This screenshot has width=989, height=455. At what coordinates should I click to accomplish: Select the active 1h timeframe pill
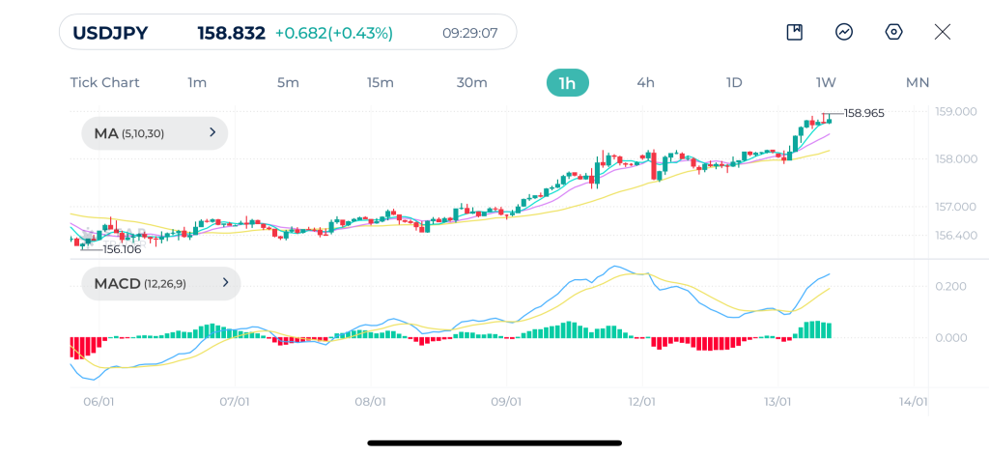tap(568, 83)
